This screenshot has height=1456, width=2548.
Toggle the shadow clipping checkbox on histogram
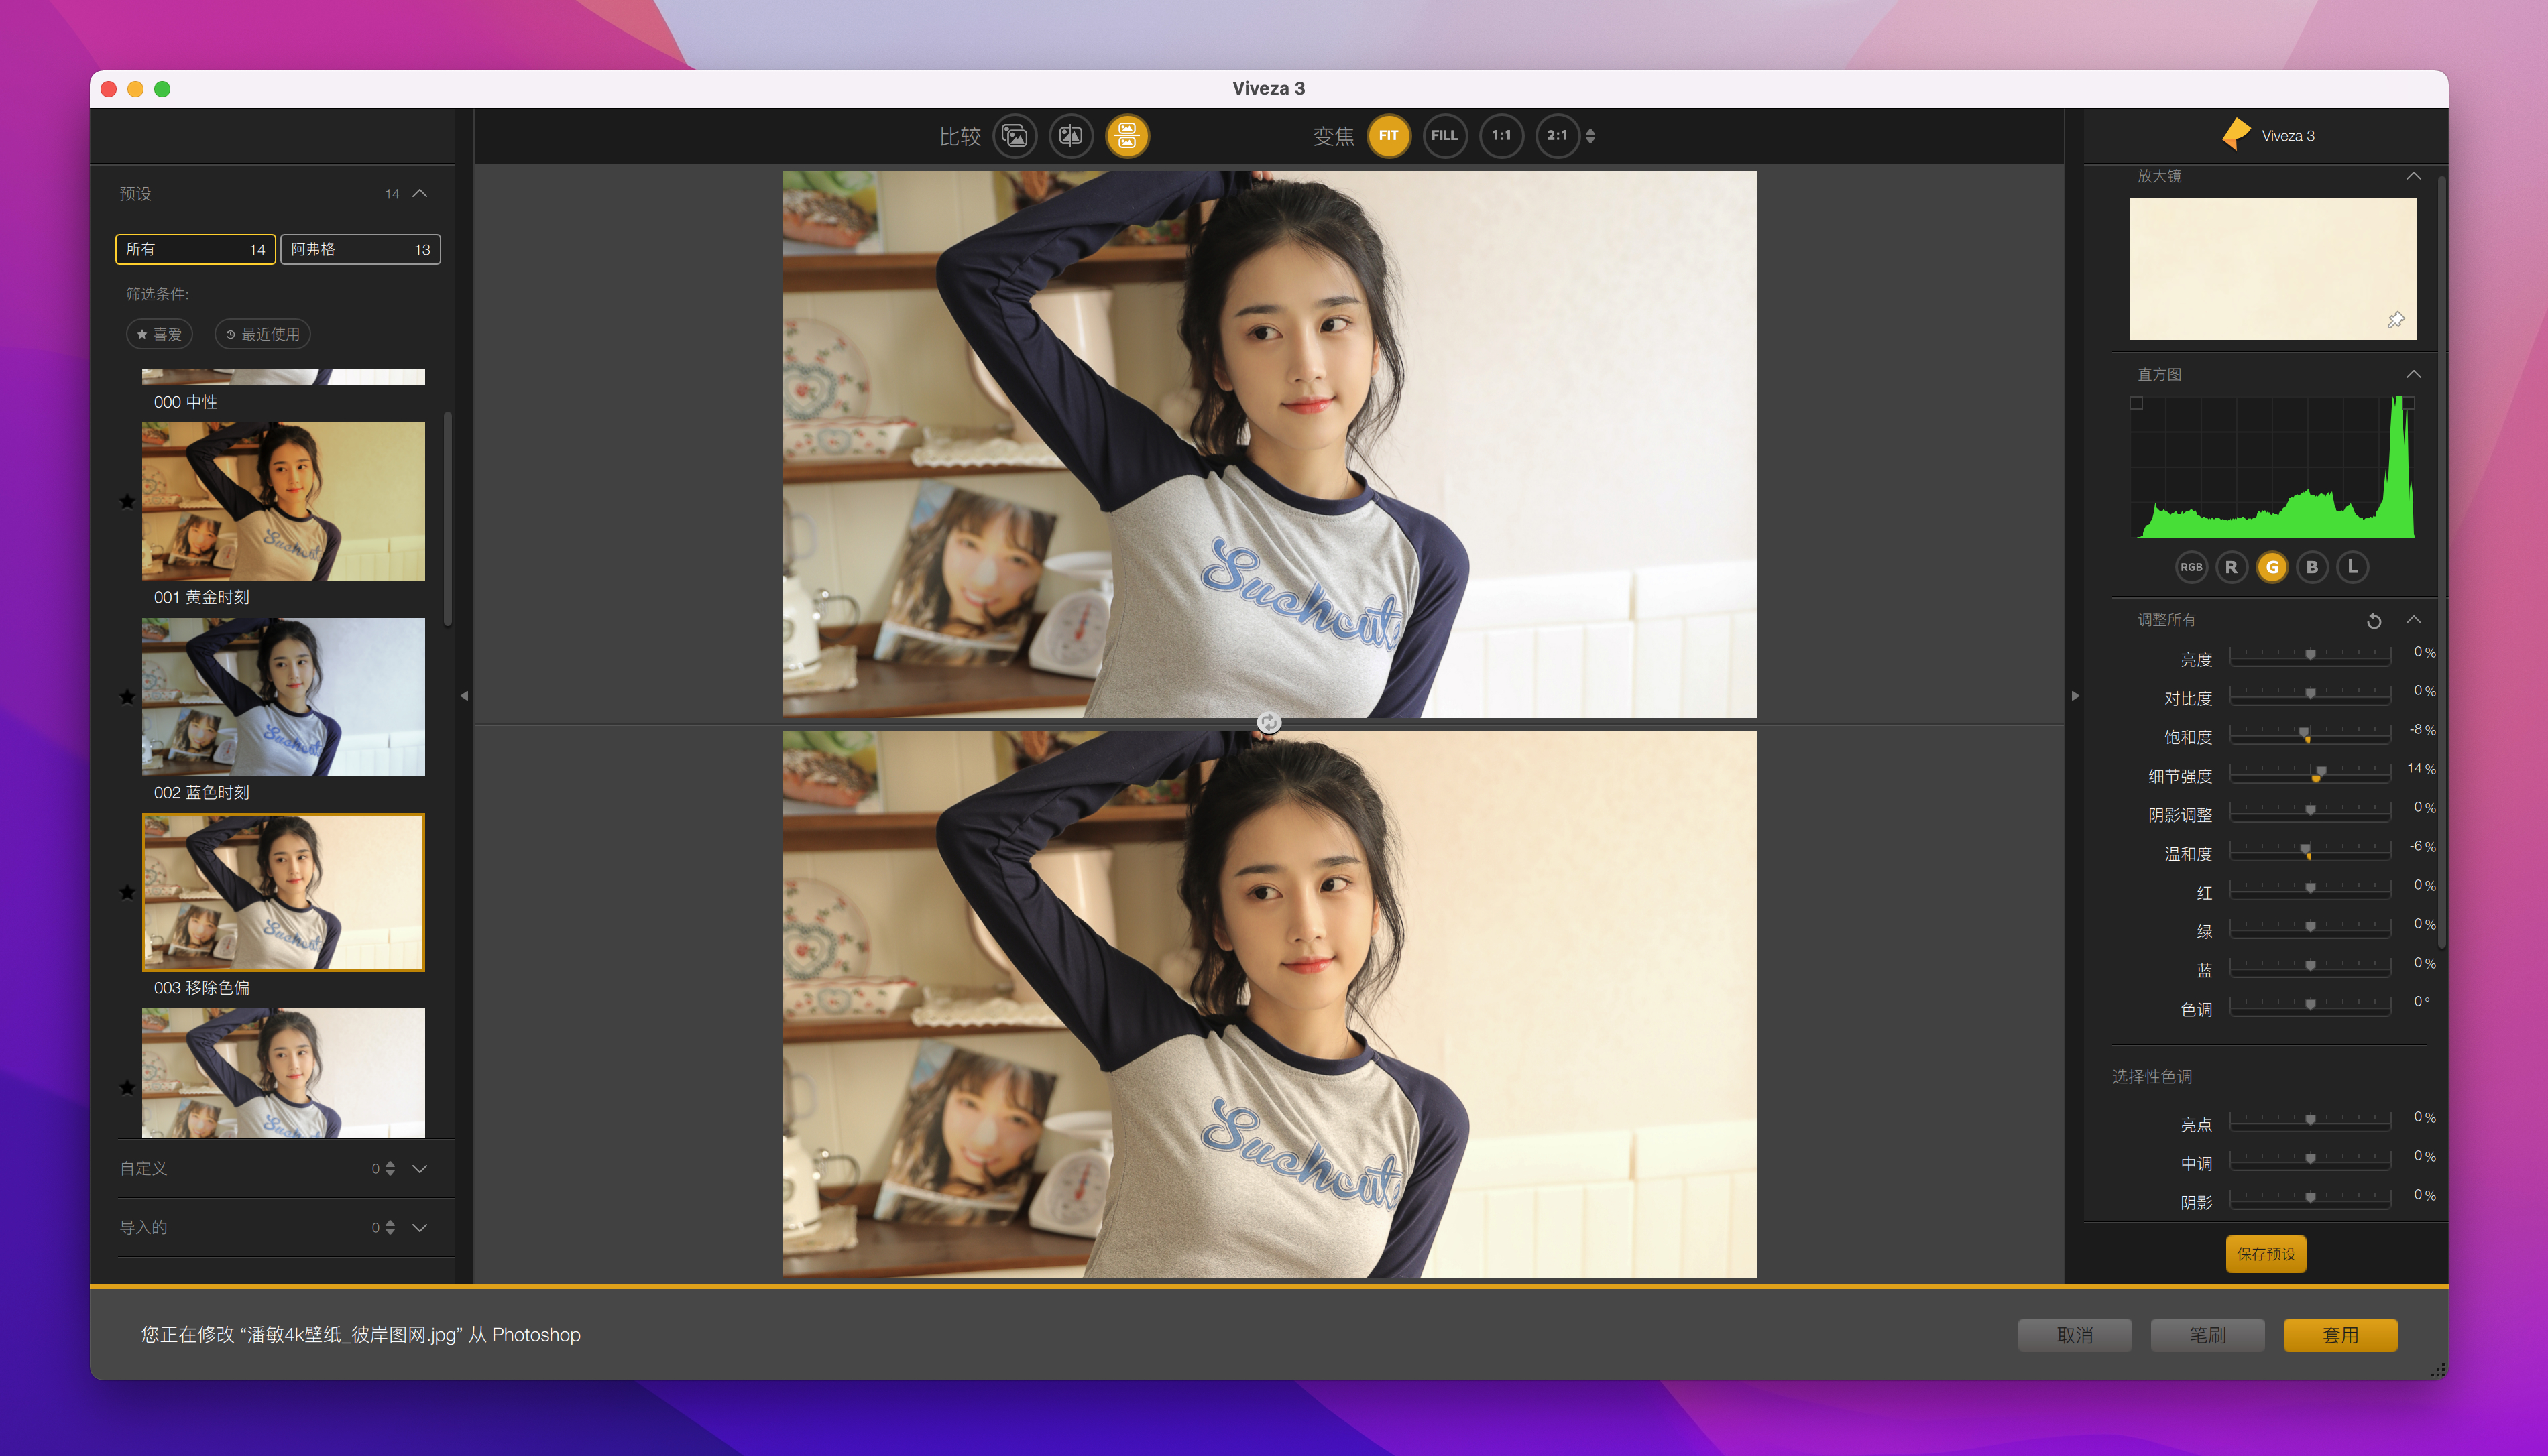coord(2136,403)
